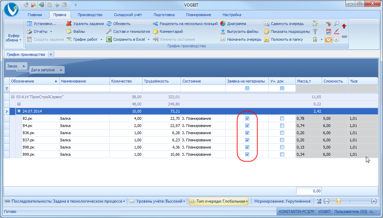Image resolution: width=383 pixels, height=218 pixels.
Task: Uncheck Заявка на материалы for B36.рк
Action: coord(247,133)
